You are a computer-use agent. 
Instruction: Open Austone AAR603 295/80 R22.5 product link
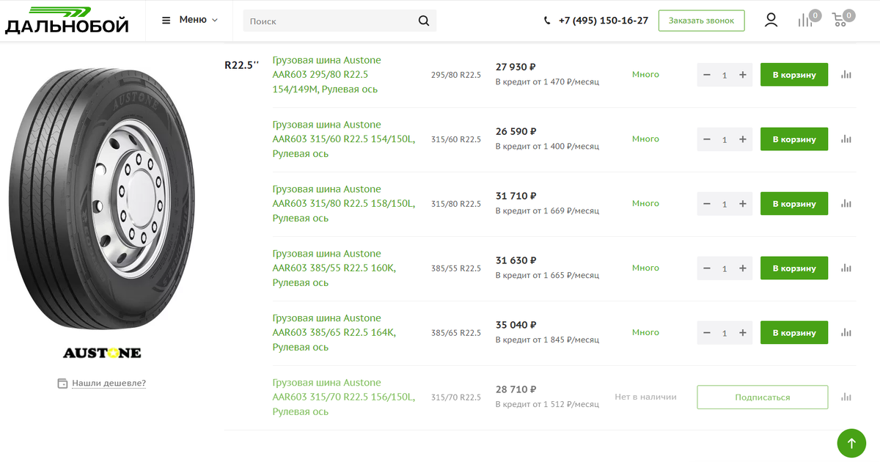click(326, 75)
